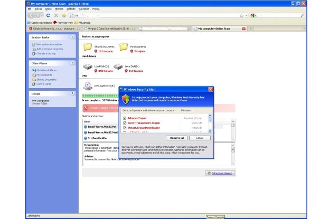Click the Cancel button in alert
The height and width of the screenshot is (219, 330).
(x=200, y=138)
